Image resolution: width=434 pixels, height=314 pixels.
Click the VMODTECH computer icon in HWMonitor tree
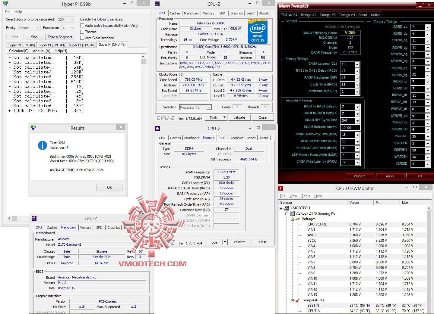click(x=286, y=208)
